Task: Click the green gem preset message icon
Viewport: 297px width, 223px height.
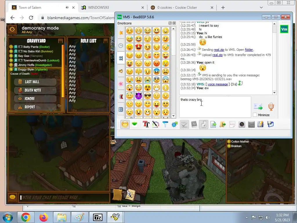Action: pyautogui.click(x=135, y=124)
